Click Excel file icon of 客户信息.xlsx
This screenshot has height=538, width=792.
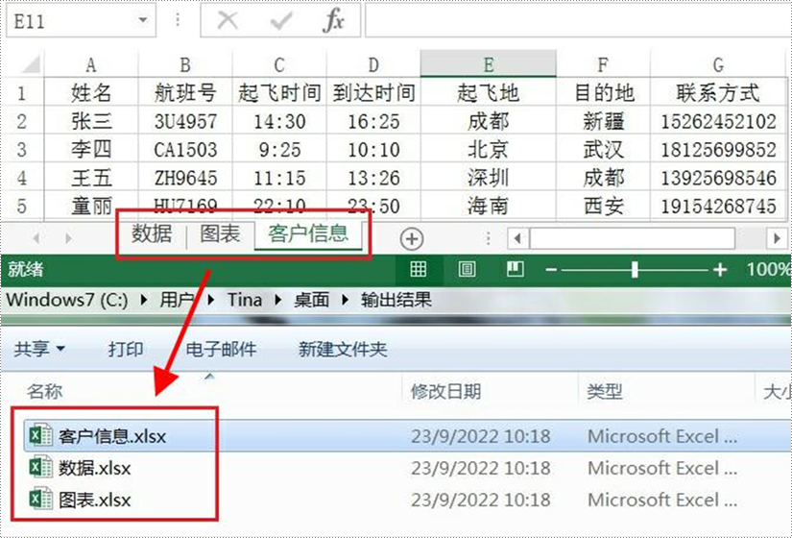point(40,435)
